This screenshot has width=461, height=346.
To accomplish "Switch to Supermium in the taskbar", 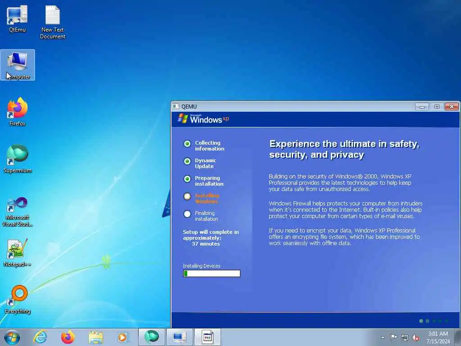I will [x=151, y=337].
